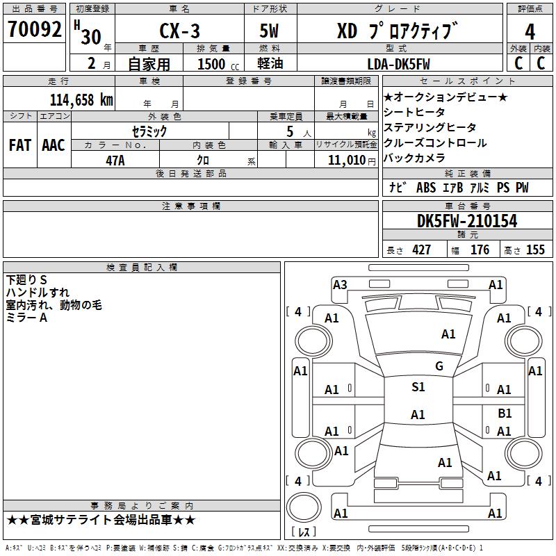Click 後日発送部品 header

[x=190, y=173]
